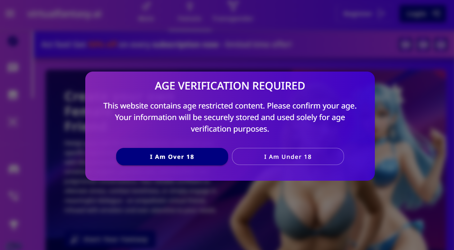Screen dimensions: 454x250
Task: Click the rightmost control on the promo banner
Action: [x=441, y=45]
